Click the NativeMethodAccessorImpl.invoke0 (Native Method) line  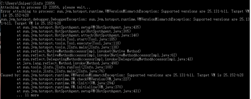pos(79,51)
